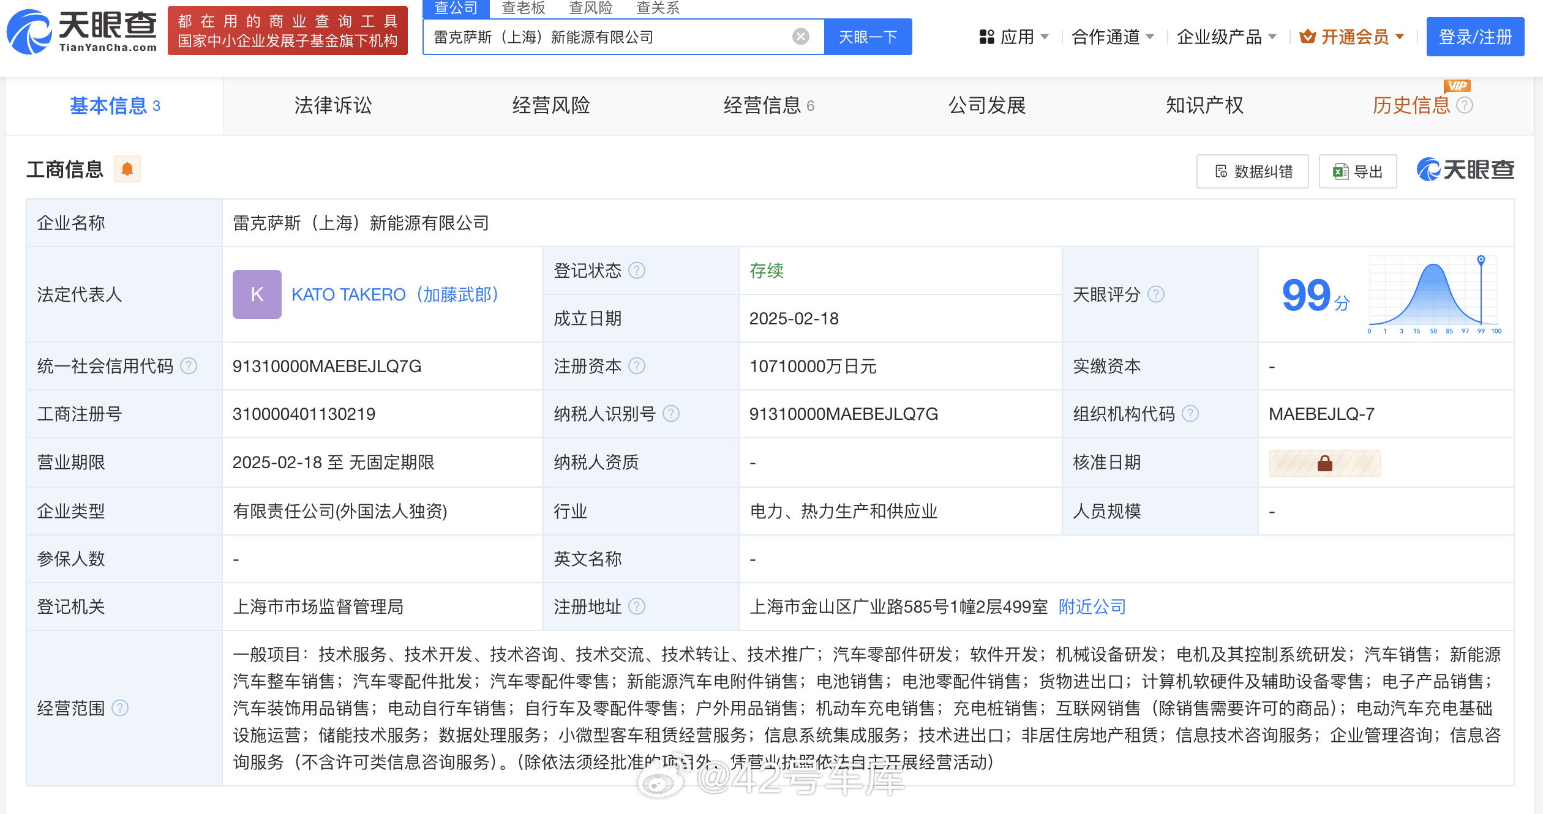The width and height of the screenshot is (1543, 814).
Task: Clear the search box with the X icon
Action: [800, 37]
